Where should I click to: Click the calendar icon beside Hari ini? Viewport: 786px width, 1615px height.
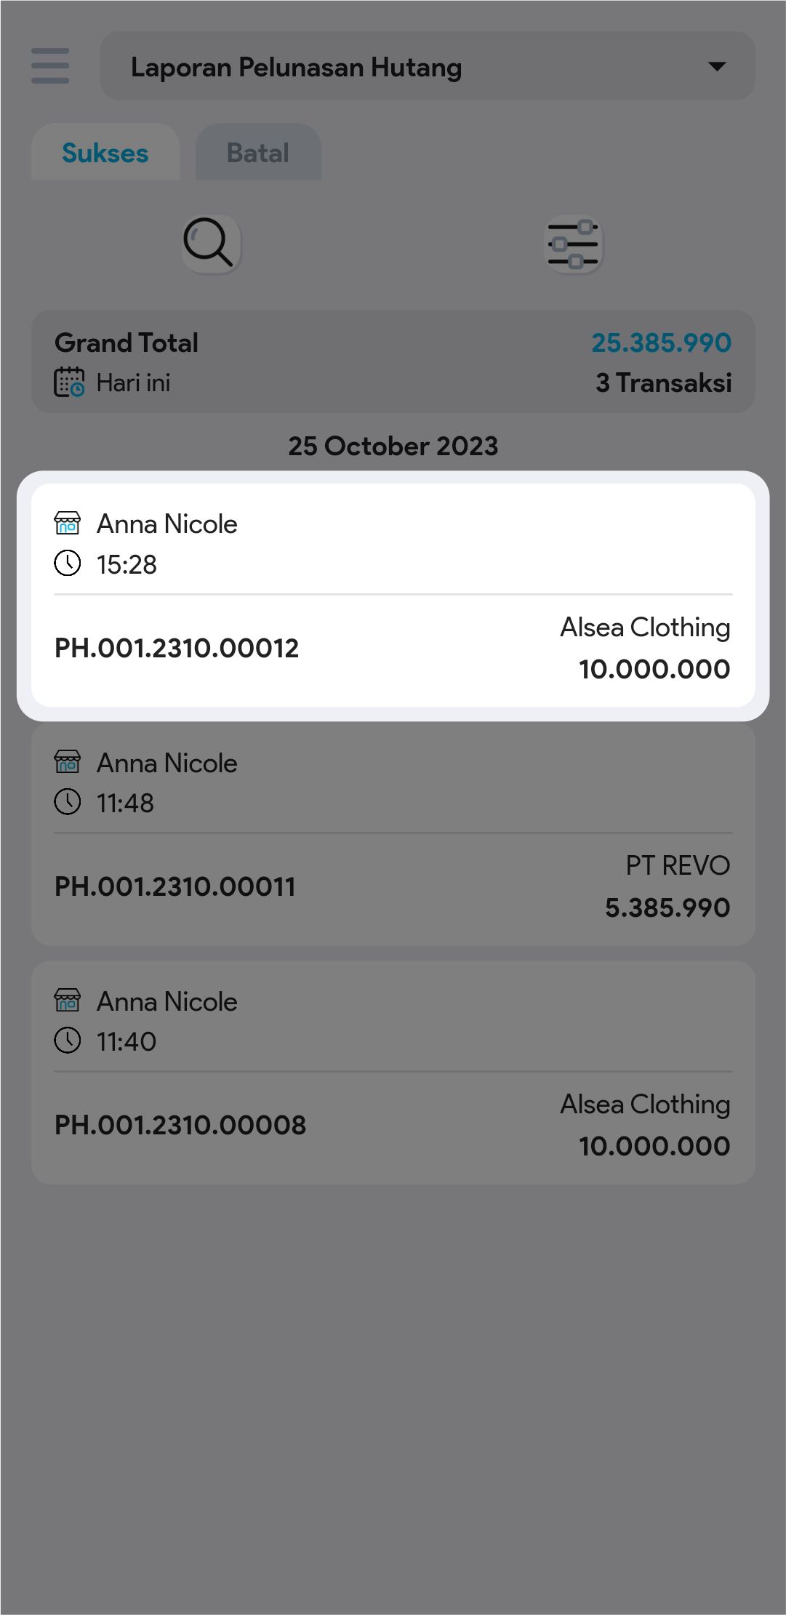[x=69, y=382]
